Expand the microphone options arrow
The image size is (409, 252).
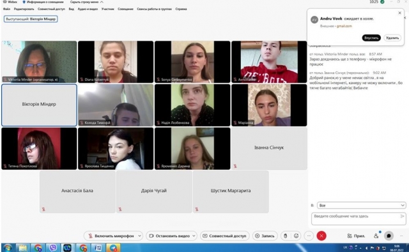pos(139,236)
